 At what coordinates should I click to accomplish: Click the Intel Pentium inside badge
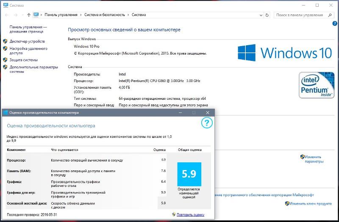point(317,85)
